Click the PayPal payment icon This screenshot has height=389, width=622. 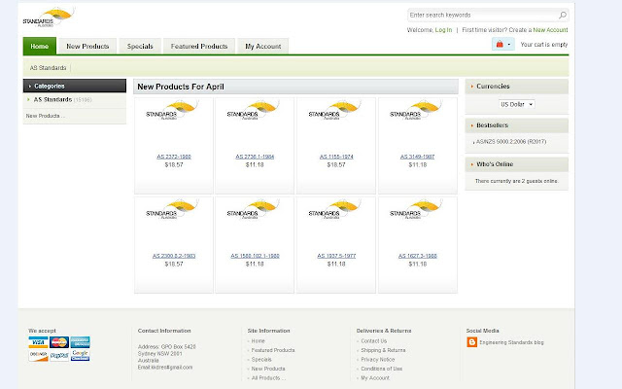click(59, 355)
